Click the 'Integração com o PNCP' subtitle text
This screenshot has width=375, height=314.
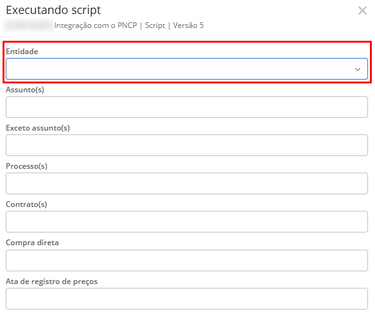95,25
